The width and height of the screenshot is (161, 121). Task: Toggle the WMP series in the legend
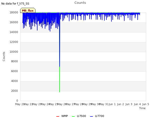(x=62, y=116)
